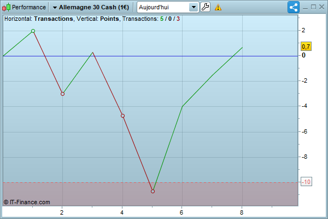Click the break-even trades count 0
The image size is (328, 219).
(x=170, y=19)
